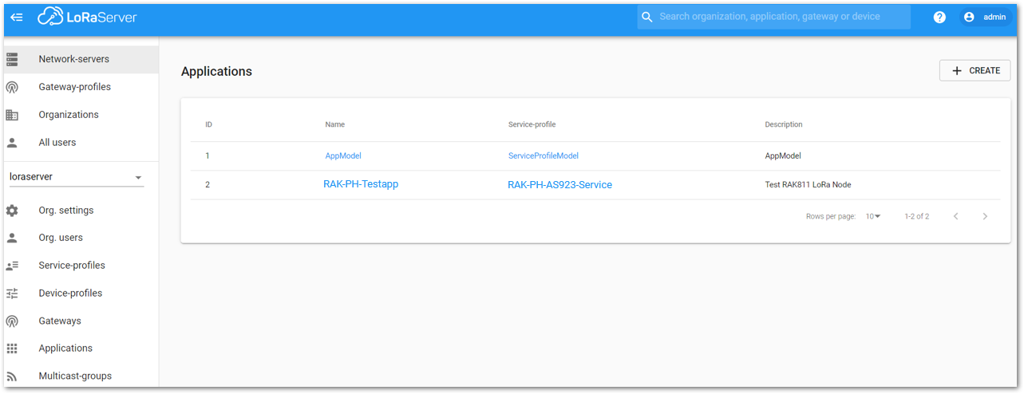Click the Organizations building icon

[12, 115]
